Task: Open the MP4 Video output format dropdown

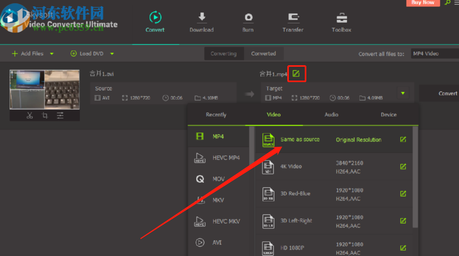Action: 435,54
